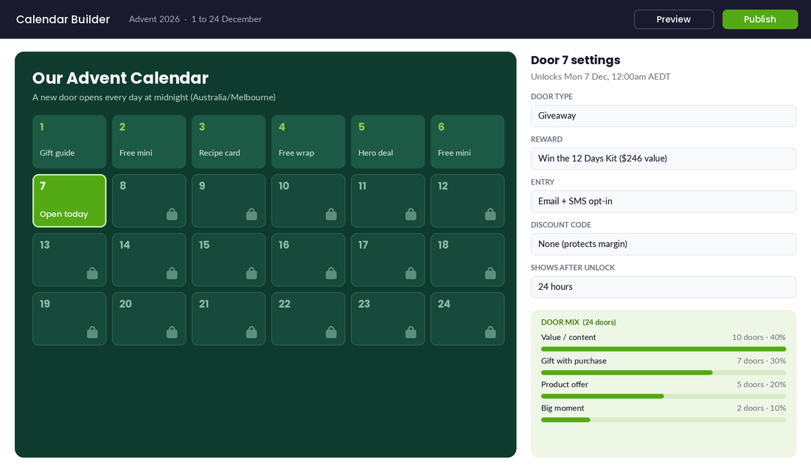The width and height of the screenshot is (811, 472).
Task: Click the Big moment progress bar
Action: coord(664,420)
